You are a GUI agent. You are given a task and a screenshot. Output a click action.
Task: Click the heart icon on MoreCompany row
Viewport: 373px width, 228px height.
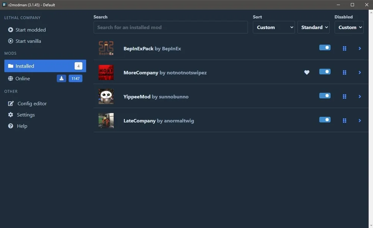(307, 72)
